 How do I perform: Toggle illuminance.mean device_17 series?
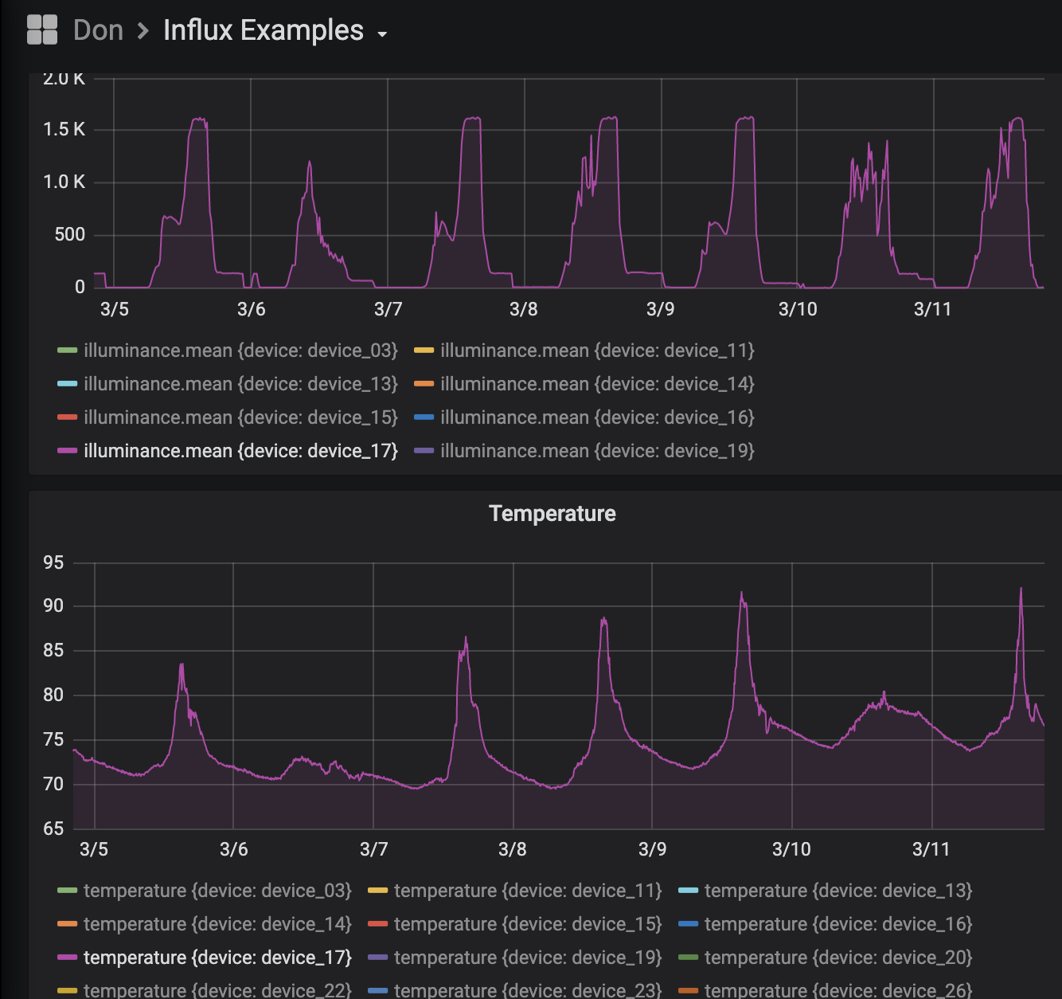pos(240,451)
